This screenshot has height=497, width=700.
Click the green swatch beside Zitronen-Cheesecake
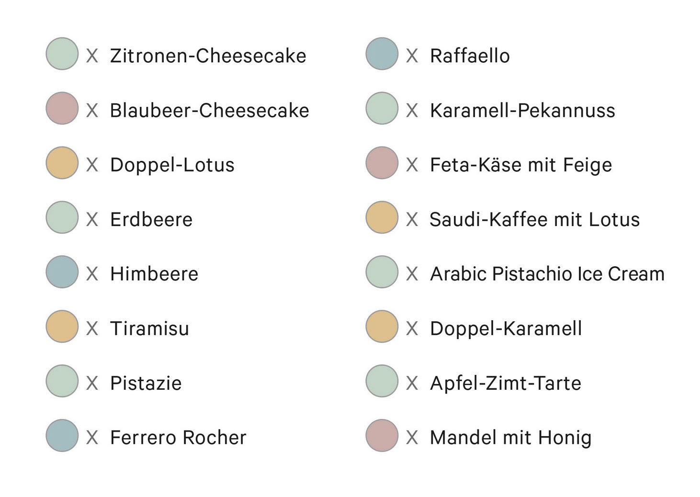62,54
